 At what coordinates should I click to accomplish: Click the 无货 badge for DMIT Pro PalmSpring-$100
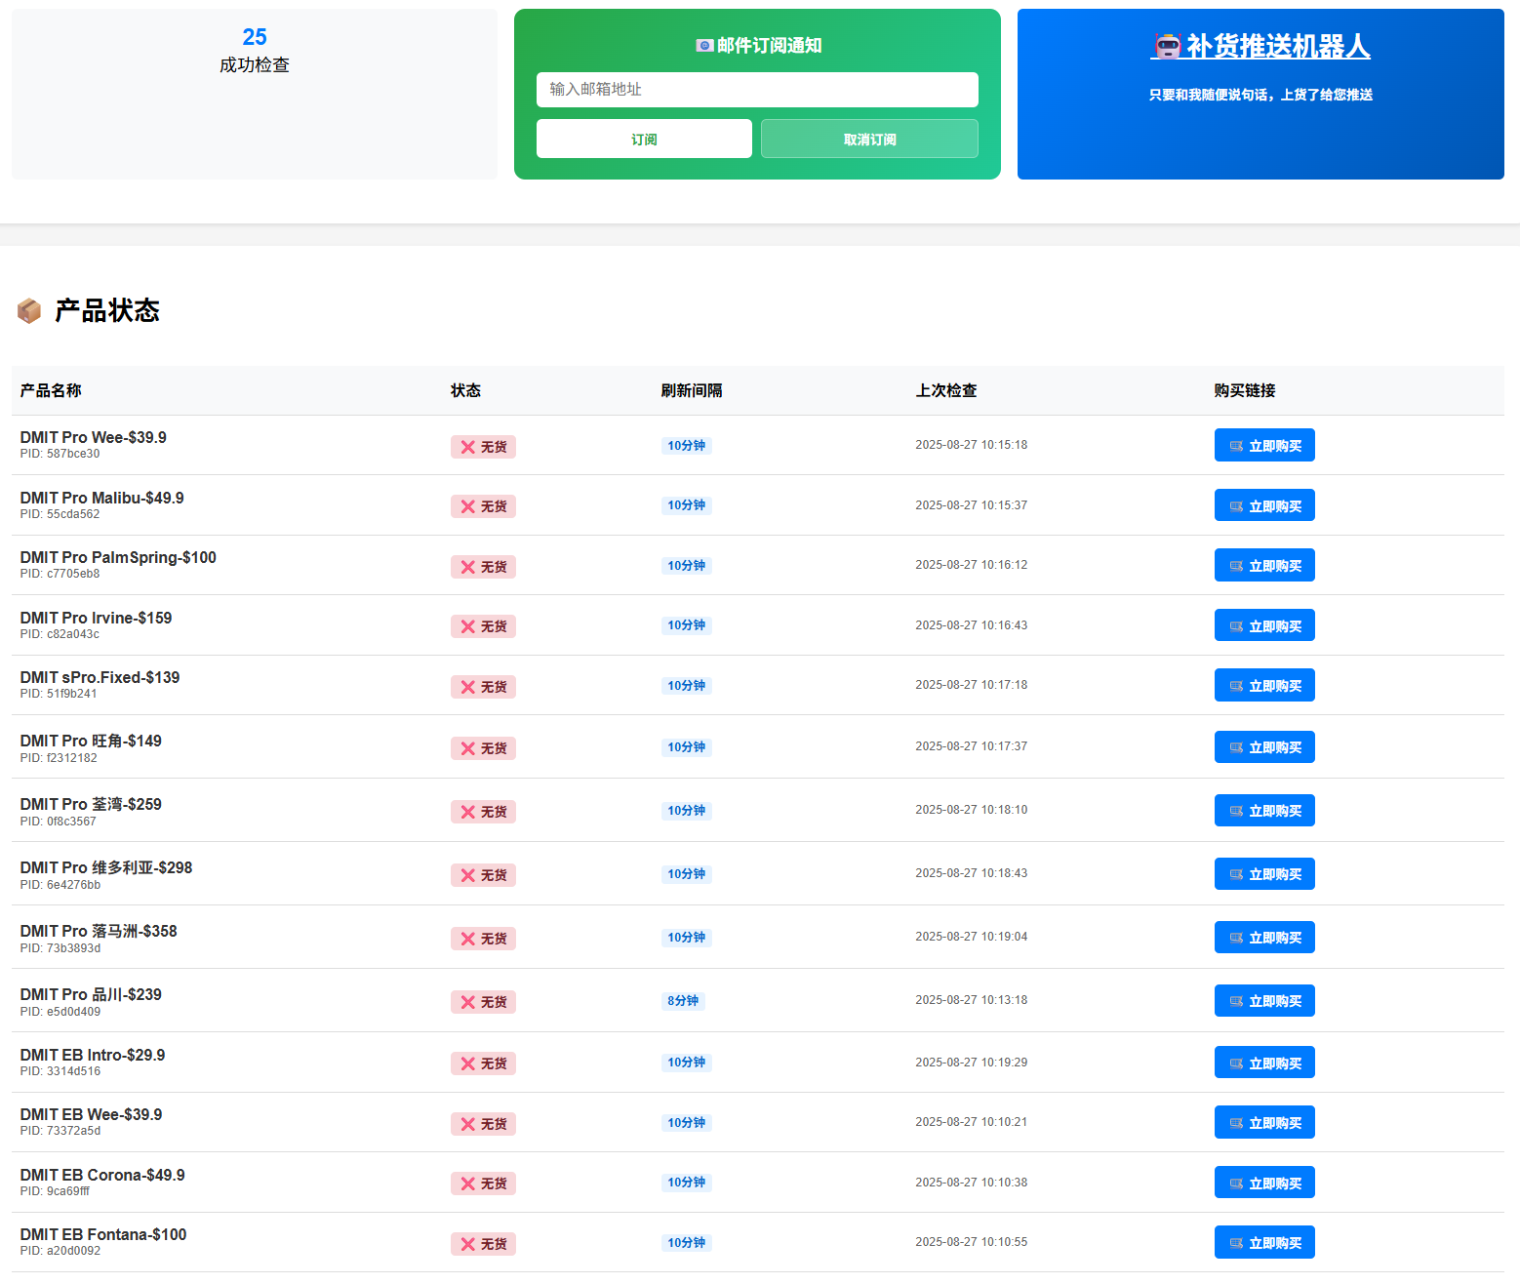coord(483,567)
